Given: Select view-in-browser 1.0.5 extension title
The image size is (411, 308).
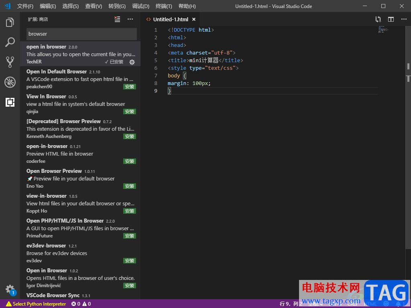Looking at the screenshot, I should (47, 196).
